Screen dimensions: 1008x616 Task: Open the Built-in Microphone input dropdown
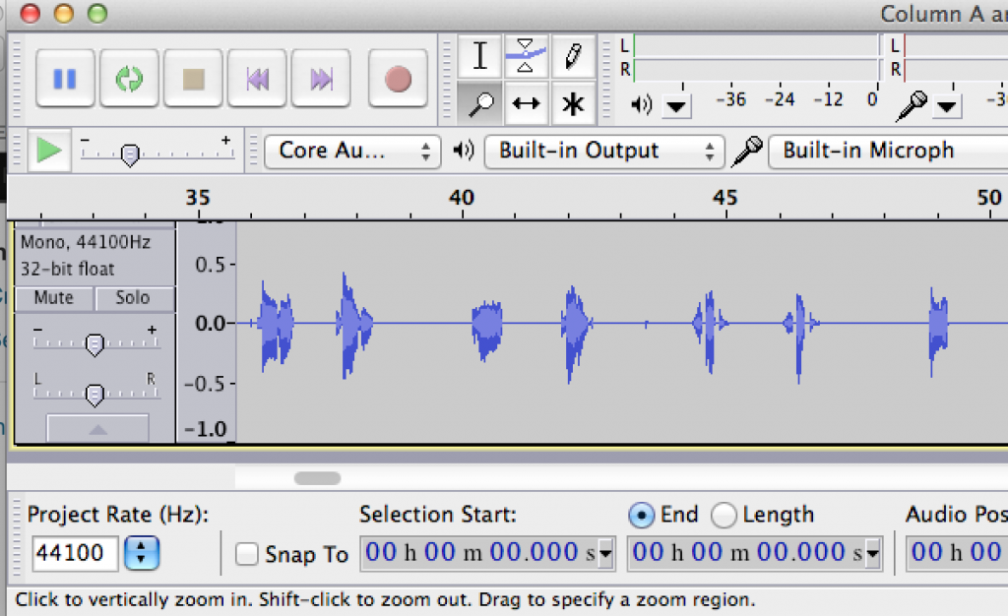pos(886,151)
